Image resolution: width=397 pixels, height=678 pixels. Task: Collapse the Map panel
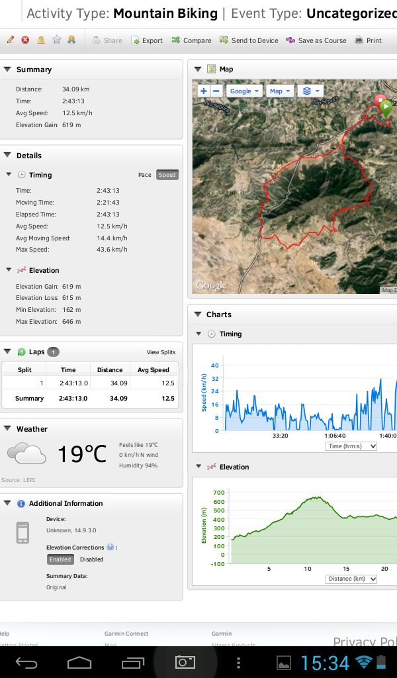point(198,69)
